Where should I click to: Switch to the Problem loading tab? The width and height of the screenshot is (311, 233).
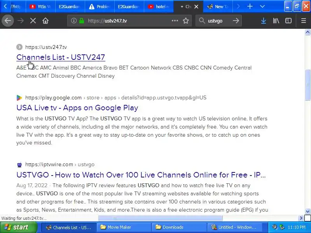point(100,7)
